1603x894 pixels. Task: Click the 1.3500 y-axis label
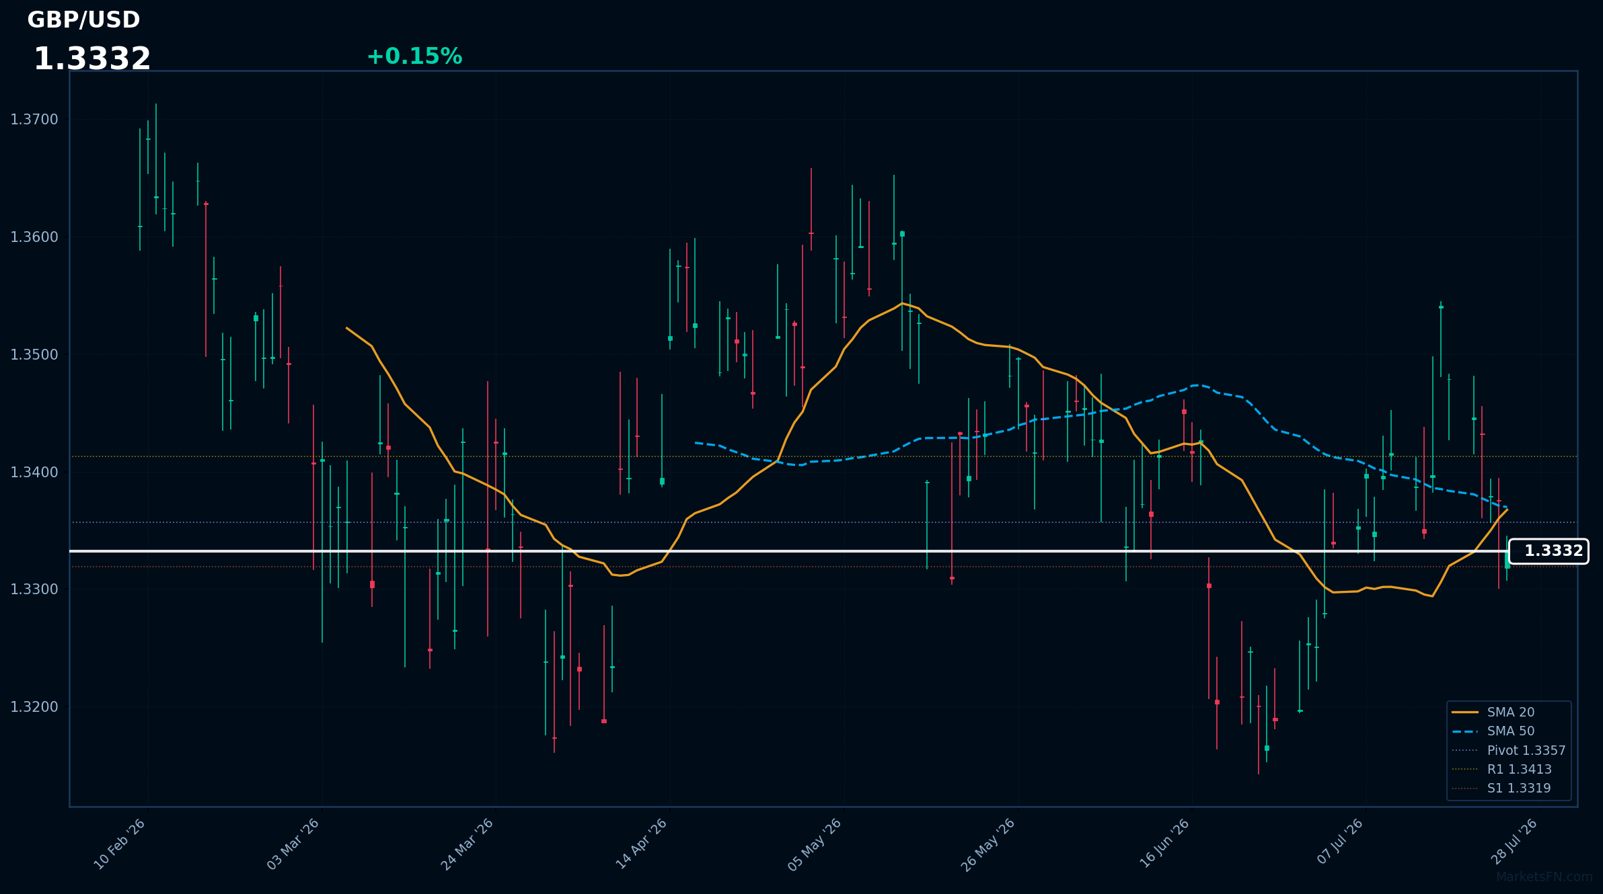pyautogui.click(x=34, y=355)
